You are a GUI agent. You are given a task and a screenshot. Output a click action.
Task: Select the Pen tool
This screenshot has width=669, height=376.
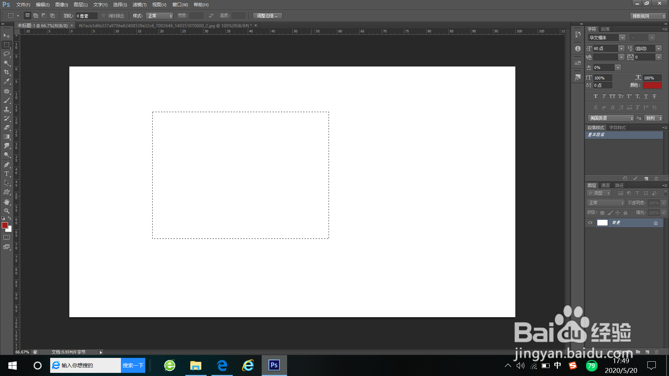(7, 165)
